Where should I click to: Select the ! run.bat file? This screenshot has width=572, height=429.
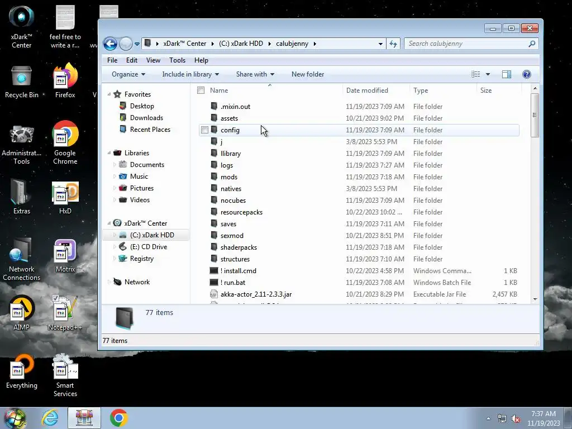pos(359,282)
